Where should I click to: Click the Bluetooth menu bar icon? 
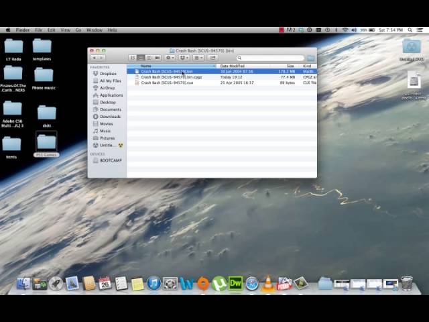point(336,30)
